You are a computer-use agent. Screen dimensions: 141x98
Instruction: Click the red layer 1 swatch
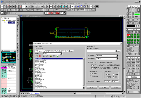pos(128,35)
